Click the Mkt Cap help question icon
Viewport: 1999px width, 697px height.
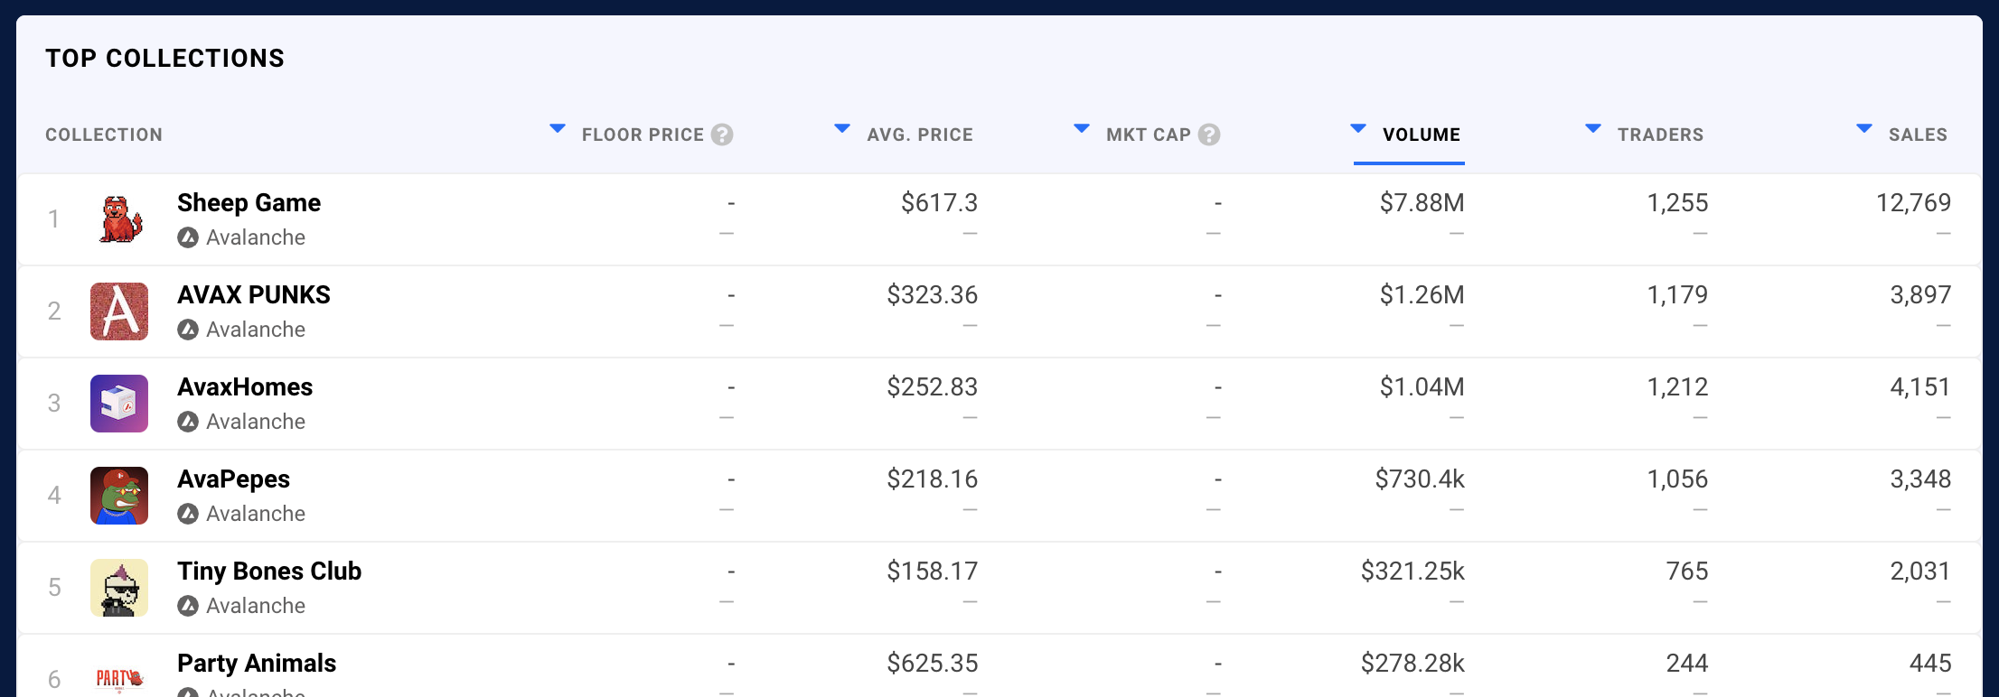click(1208, 135)
